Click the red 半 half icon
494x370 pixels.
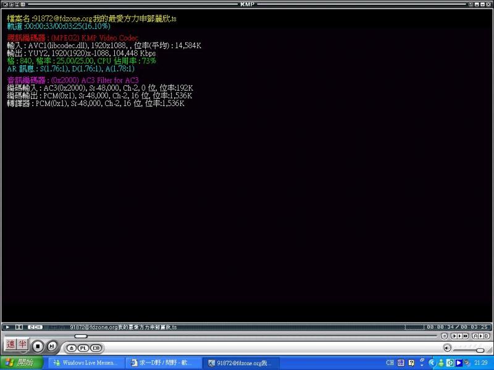pyautogui.click(x=22, y=344)
